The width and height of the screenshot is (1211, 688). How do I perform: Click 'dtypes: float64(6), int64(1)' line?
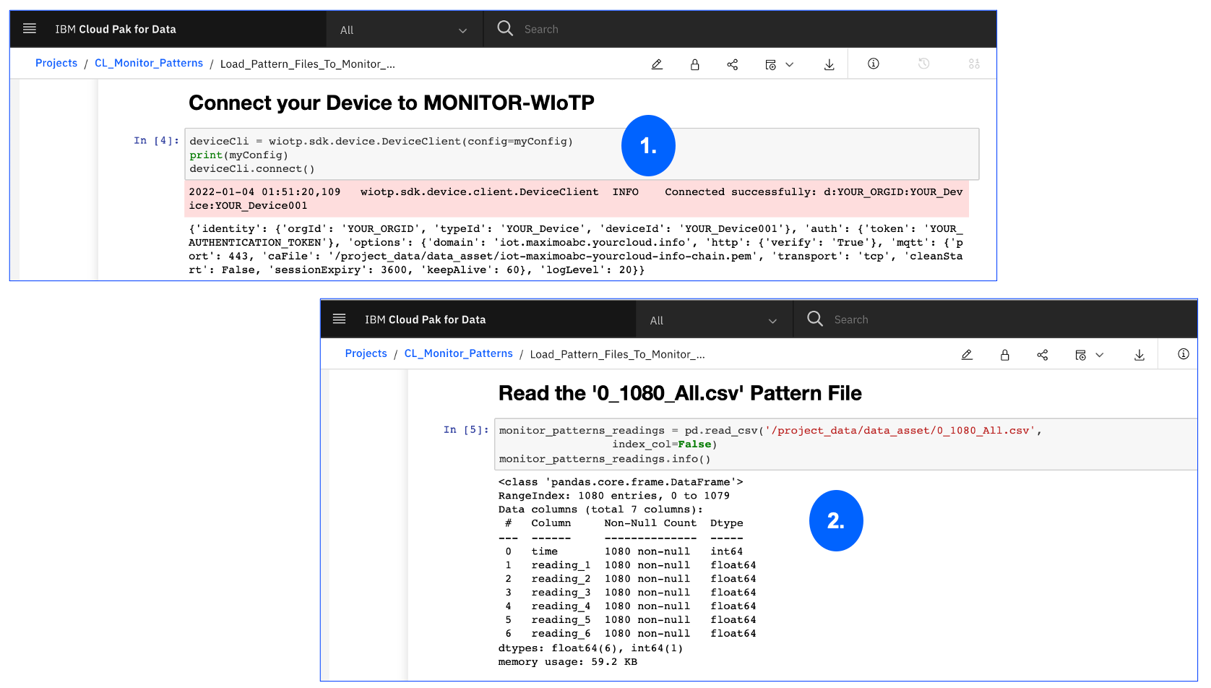590,648
